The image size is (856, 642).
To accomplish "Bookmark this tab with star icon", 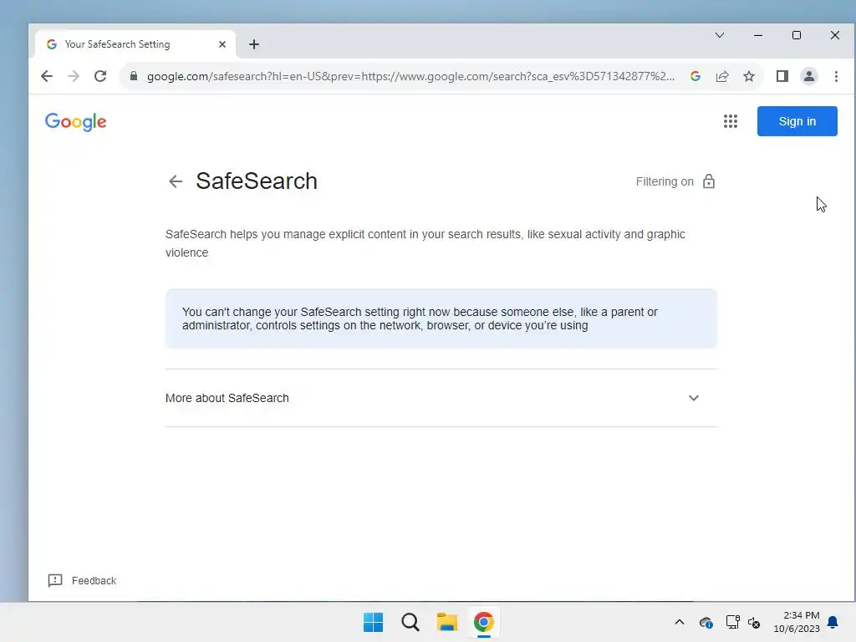I will (749, 76).
